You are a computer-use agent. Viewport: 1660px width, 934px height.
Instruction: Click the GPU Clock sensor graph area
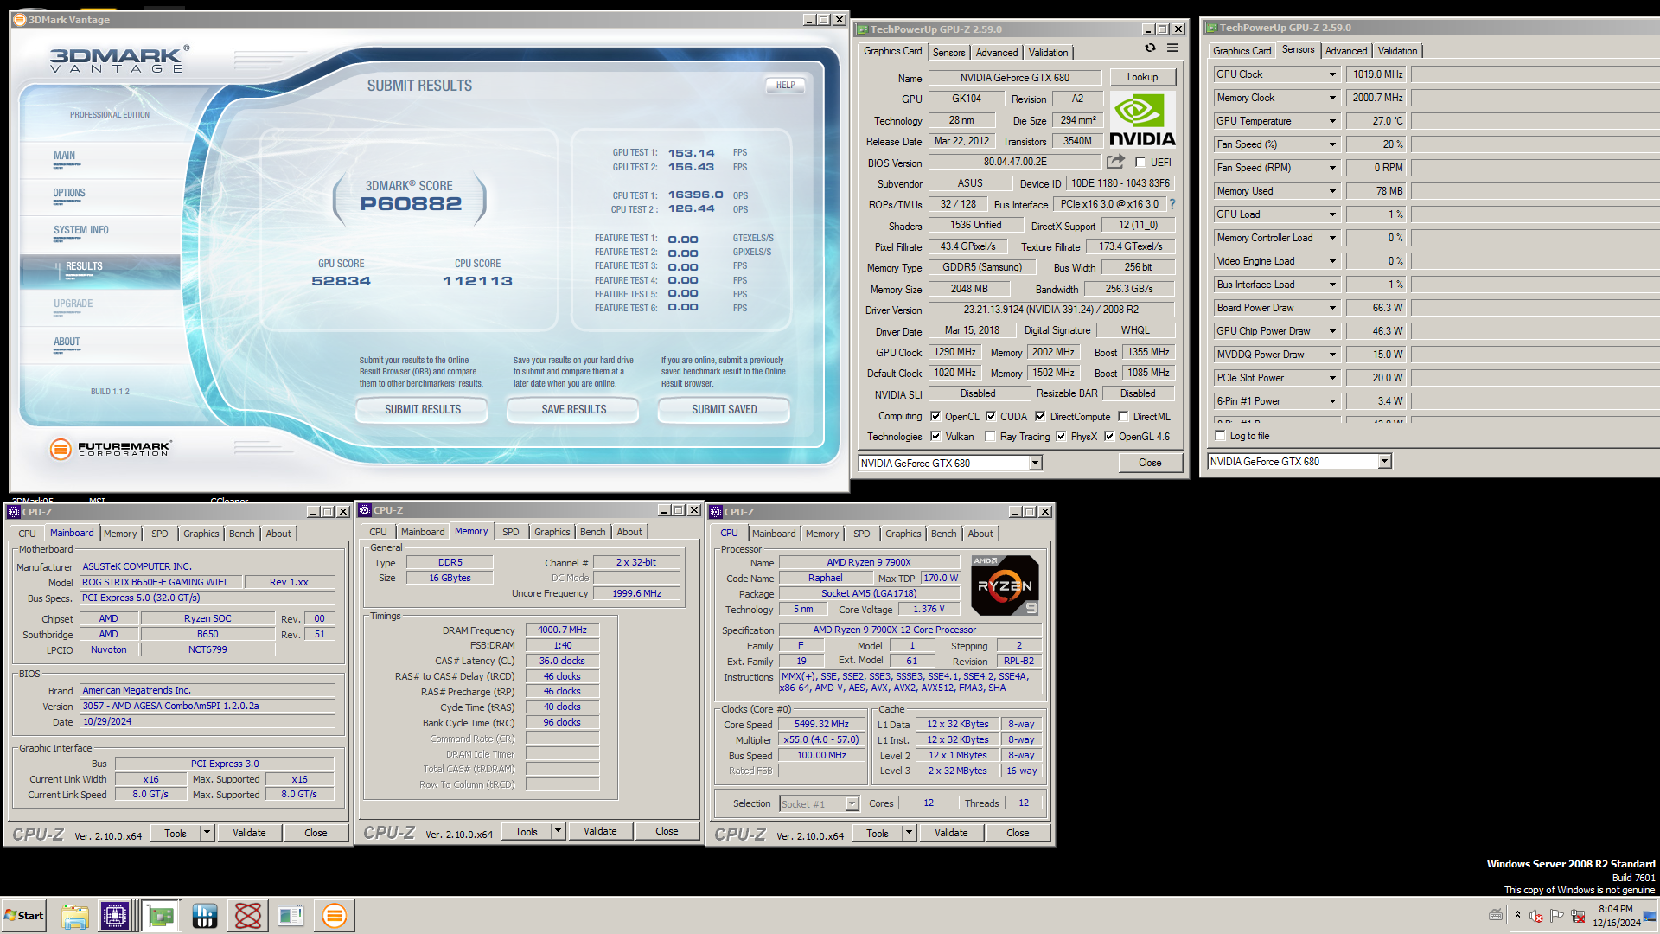tap(1535, 74)
